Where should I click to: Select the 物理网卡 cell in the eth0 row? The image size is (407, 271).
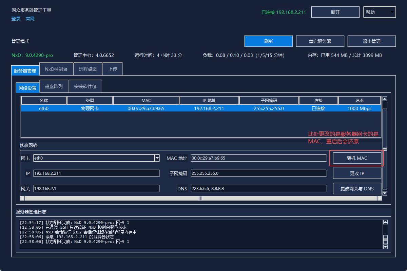pyautogui.click(x=90, y=108)
